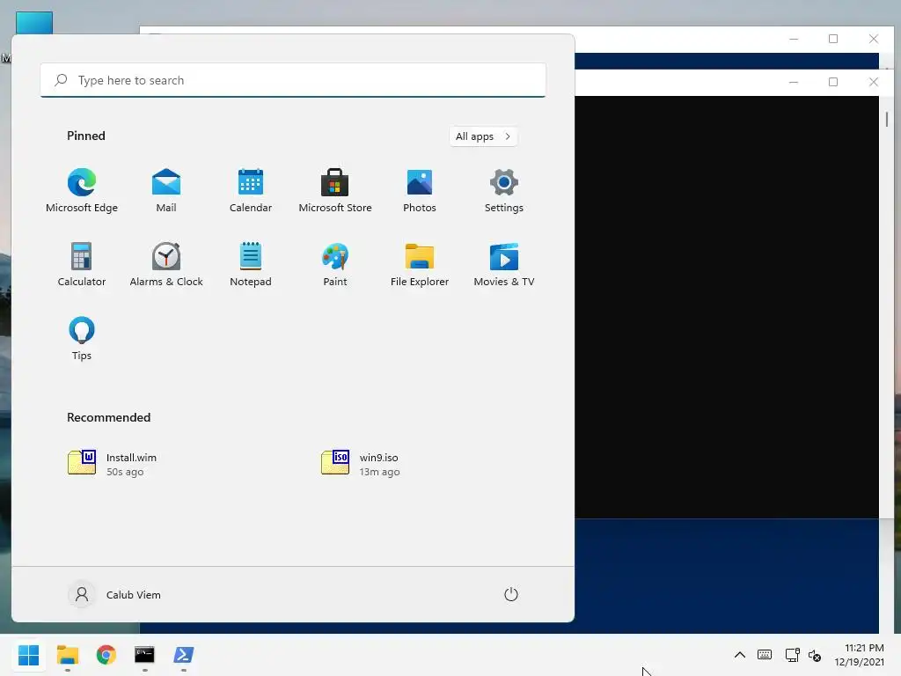Open the power options button
The image size is (901, 676).
(511, 594)
